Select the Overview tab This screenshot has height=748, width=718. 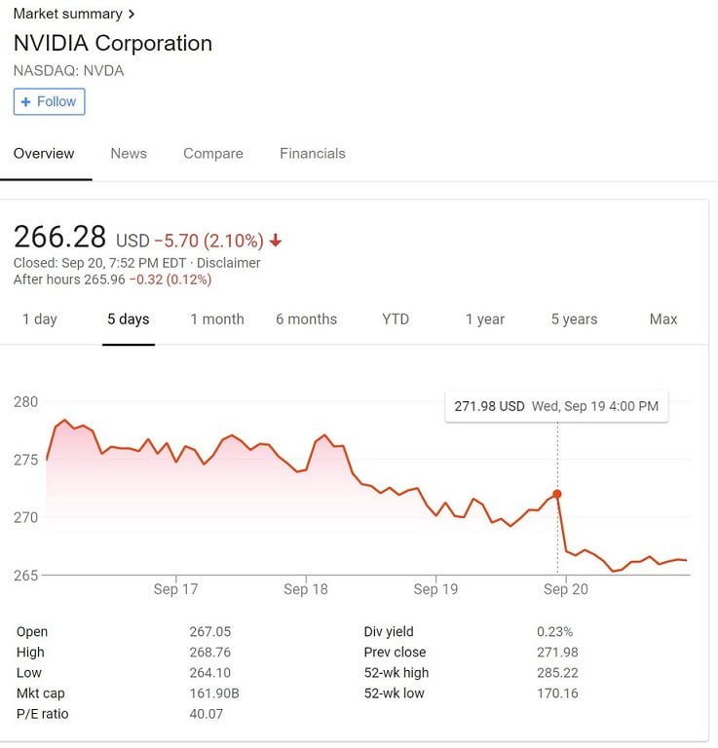pyautogui.click(x=44, y=153)
